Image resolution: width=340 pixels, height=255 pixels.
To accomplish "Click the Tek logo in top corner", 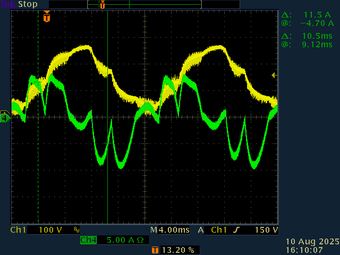I will click(x=8, y=4).
